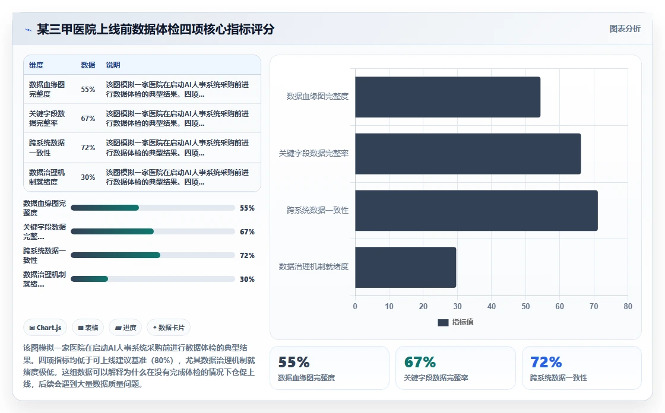665x413 pixels.
Task: Click the 30% label beside progress bar
Action: click(x=247, y=279)
